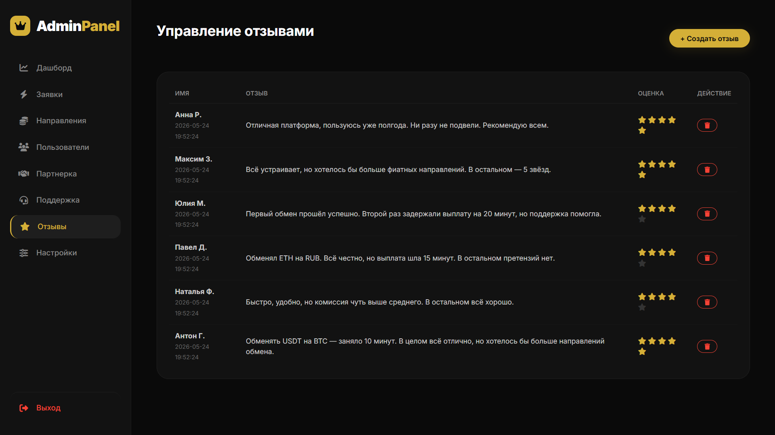Click the Направления coins icon
775x435 pixels.
(24, 120)
